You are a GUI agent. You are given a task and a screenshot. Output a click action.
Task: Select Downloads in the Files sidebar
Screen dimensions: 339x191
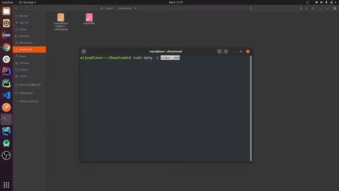(30, 49)
